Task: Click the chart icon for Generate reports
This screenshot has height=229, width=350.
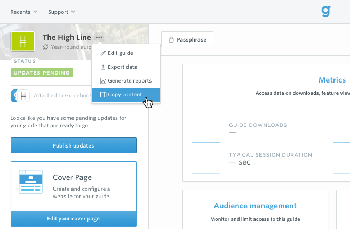Action: (102, 81)
